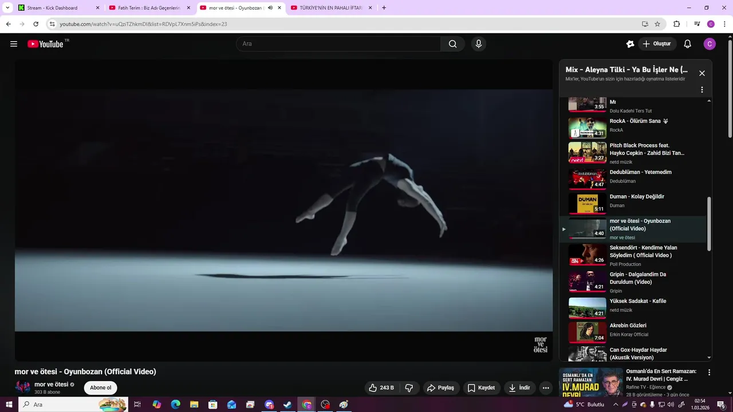Click the Chrome address bar URL
The image size is (733, 412).
[x=143, y=24]
